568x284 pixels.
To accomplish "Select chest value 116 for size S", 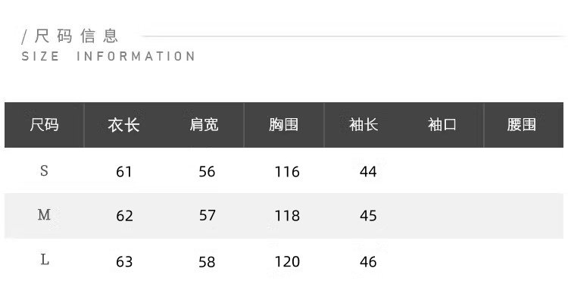I will tap(287, 171).
